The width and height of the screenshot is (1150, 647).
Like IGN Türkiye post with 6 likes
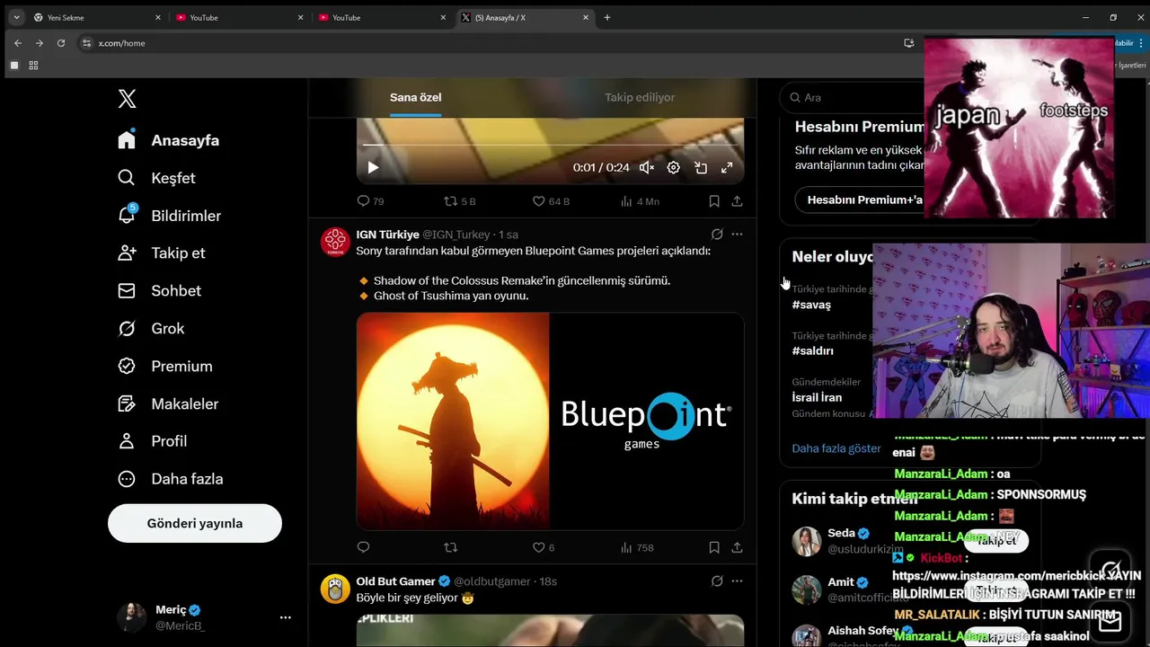(543, 547)
